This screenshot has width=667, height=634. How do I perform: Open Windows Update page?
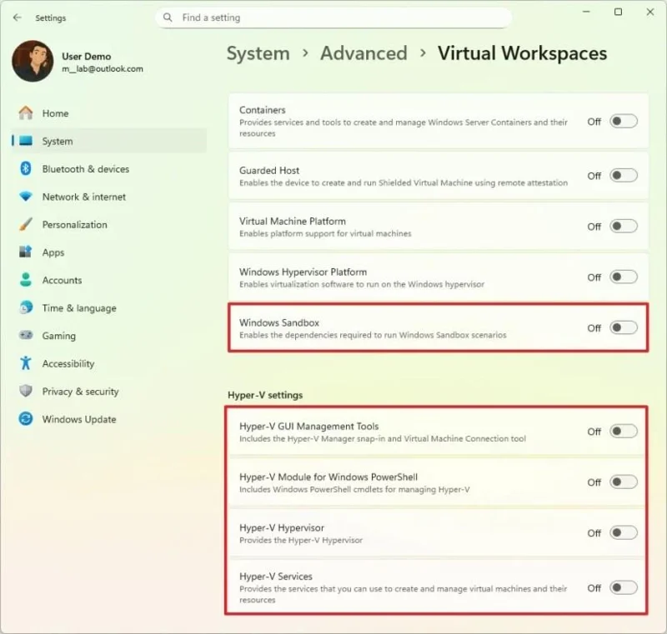click(x=109, y=419)
